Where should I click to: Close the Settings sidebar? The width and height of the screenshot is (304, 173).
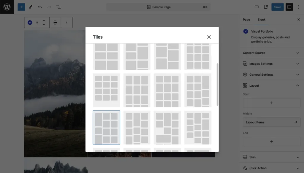299,20
